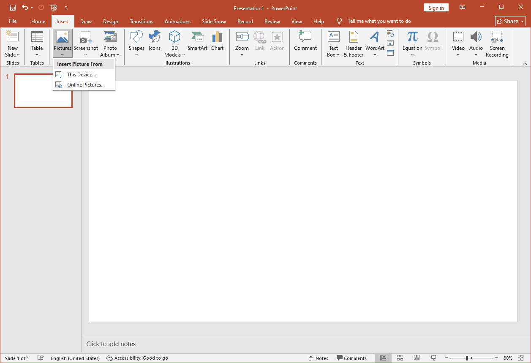Open the Shapes gallery
The image size is (531, 363).
136,44
